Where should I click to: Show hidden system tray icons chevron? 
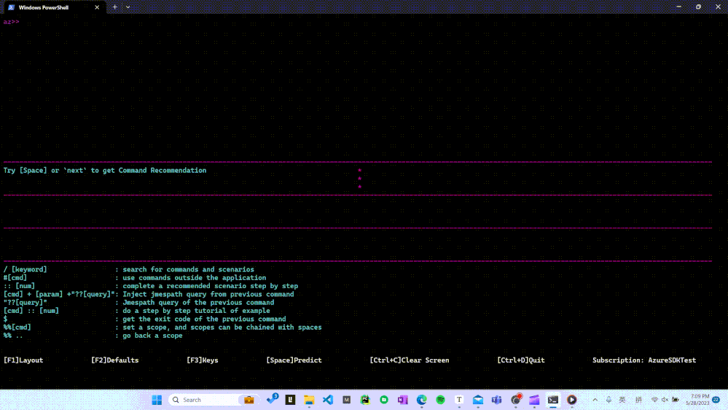point(595,400)
